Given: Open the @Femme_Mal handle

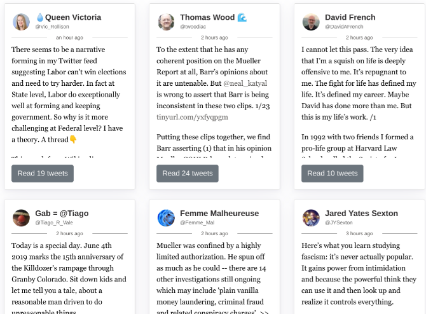Looking at the screenshot, I should [196, 223].
